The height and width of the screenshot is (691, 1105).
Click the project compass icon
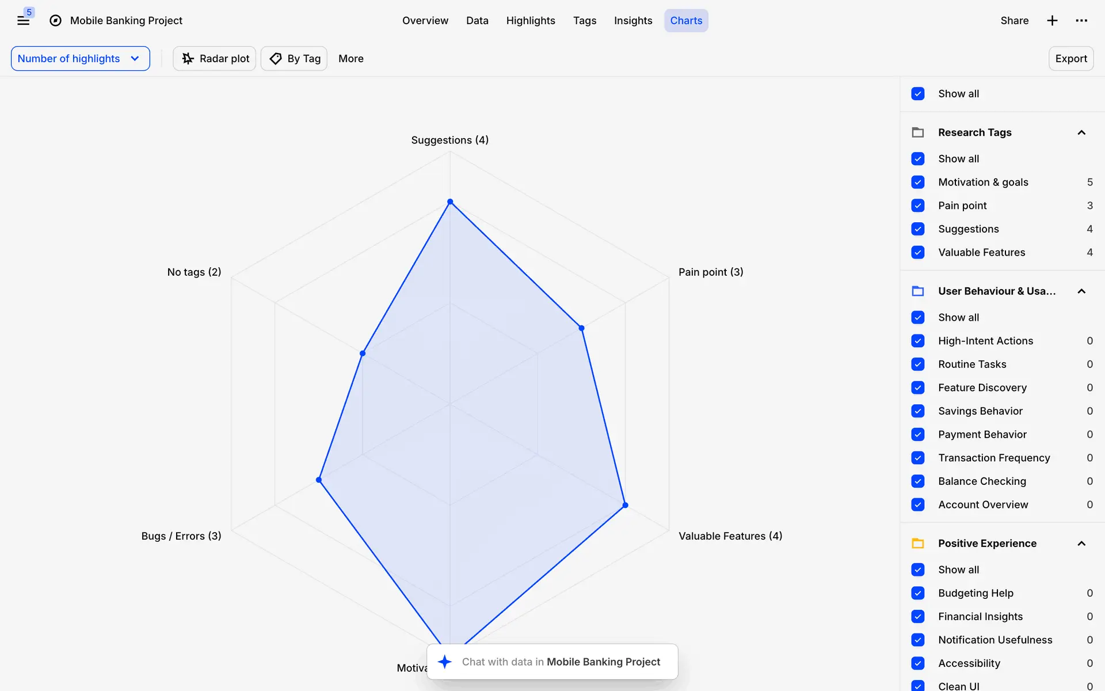point(55,21)
